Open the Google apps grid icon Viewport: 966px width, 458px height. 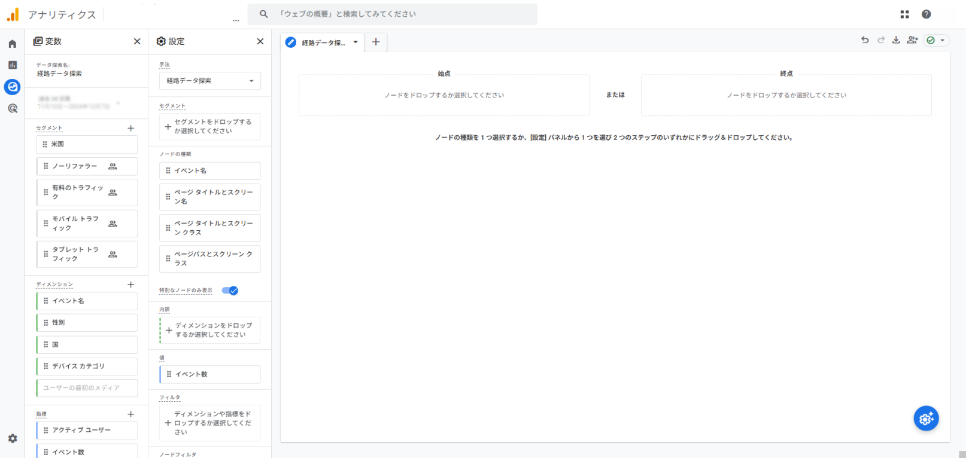point(904,14)
